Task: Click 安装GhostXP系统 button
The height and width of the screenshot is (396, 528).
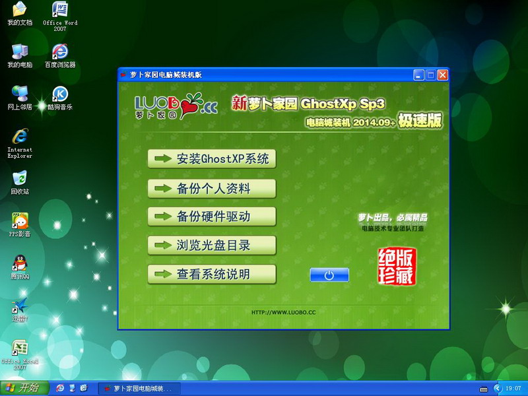Action: (212, 158)
